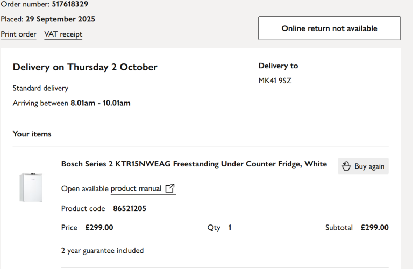Viewport: 413px width, 269px height.
Task: Click the Online return not available button
Action: [329, 28]
